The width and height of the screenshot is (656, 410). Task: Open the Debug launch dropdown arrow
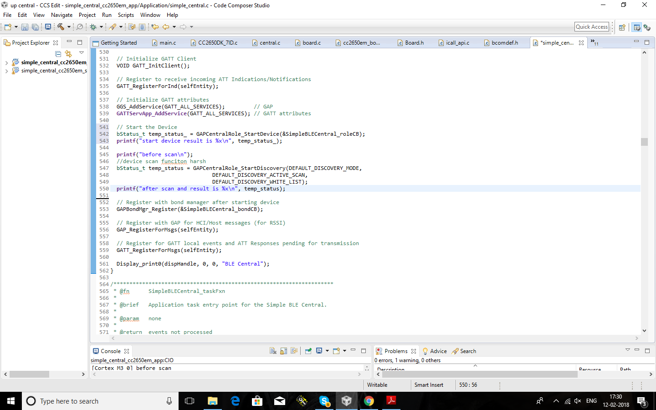click(x=101, y=27)
